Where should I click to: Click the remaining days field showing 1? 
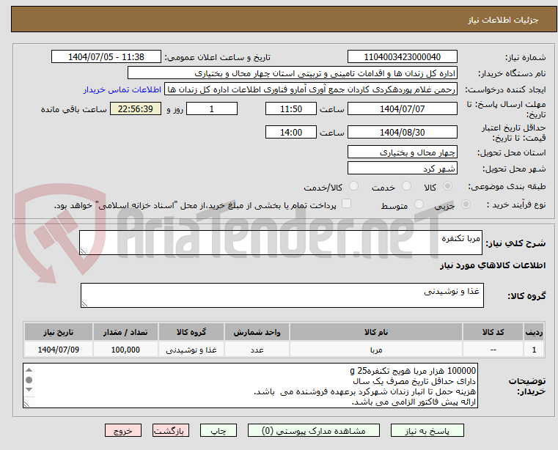[x=212, y=109]
